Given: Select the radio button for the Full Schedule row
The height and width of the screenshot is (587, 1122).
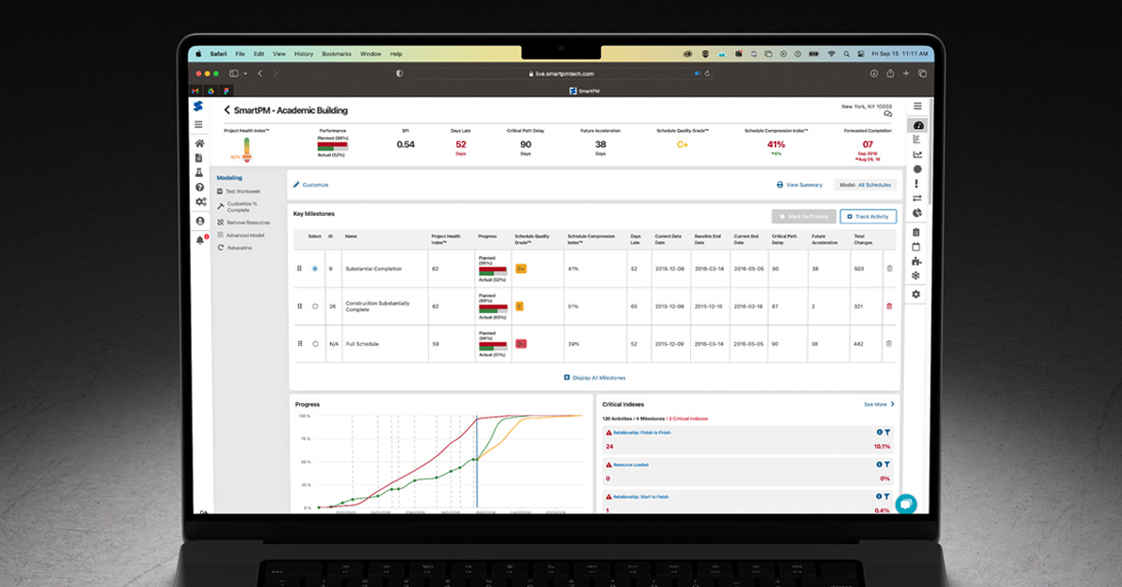Looking at the screenshot, I should (x=316, y=344).
